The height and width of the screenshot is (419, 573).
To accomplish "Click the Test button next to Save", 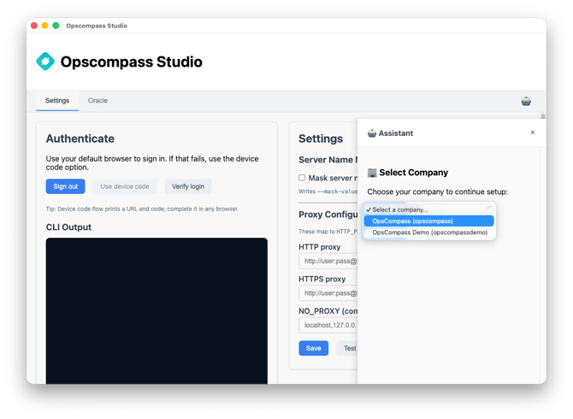I will 347,348.
